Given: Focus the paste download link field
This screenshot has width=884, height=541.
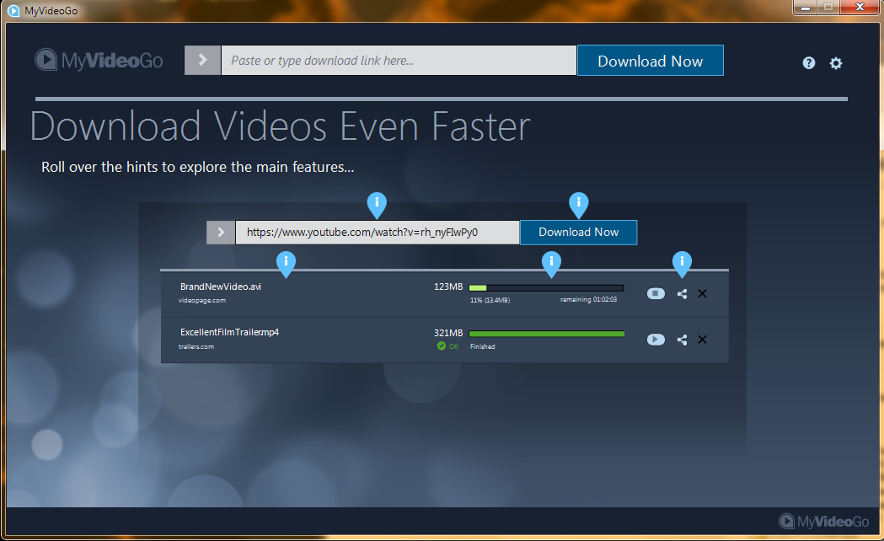Looking at the screenshot, I should tap(399, 61).
